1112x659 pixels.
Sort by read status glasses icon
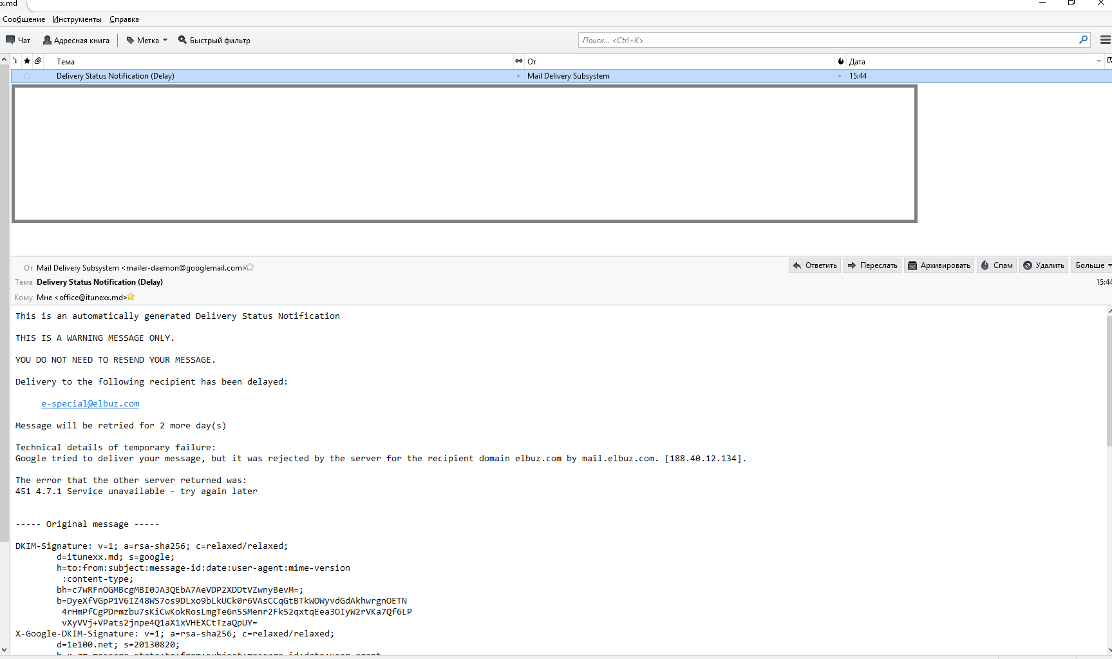[x=519, y=61]
